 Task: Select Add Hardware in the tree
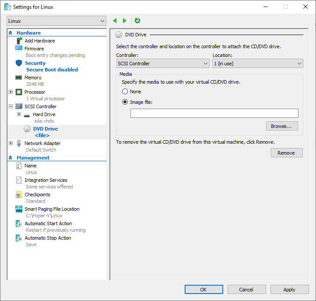click(40, 41)
